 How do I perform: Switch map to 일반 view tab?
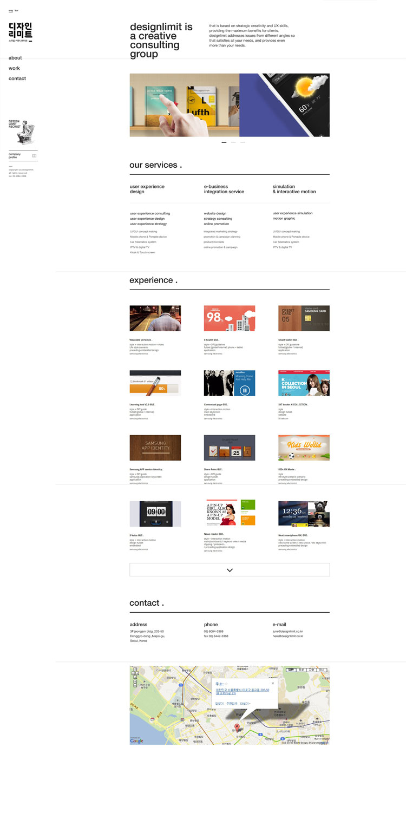pyautogui.click(x=291, y=670)
